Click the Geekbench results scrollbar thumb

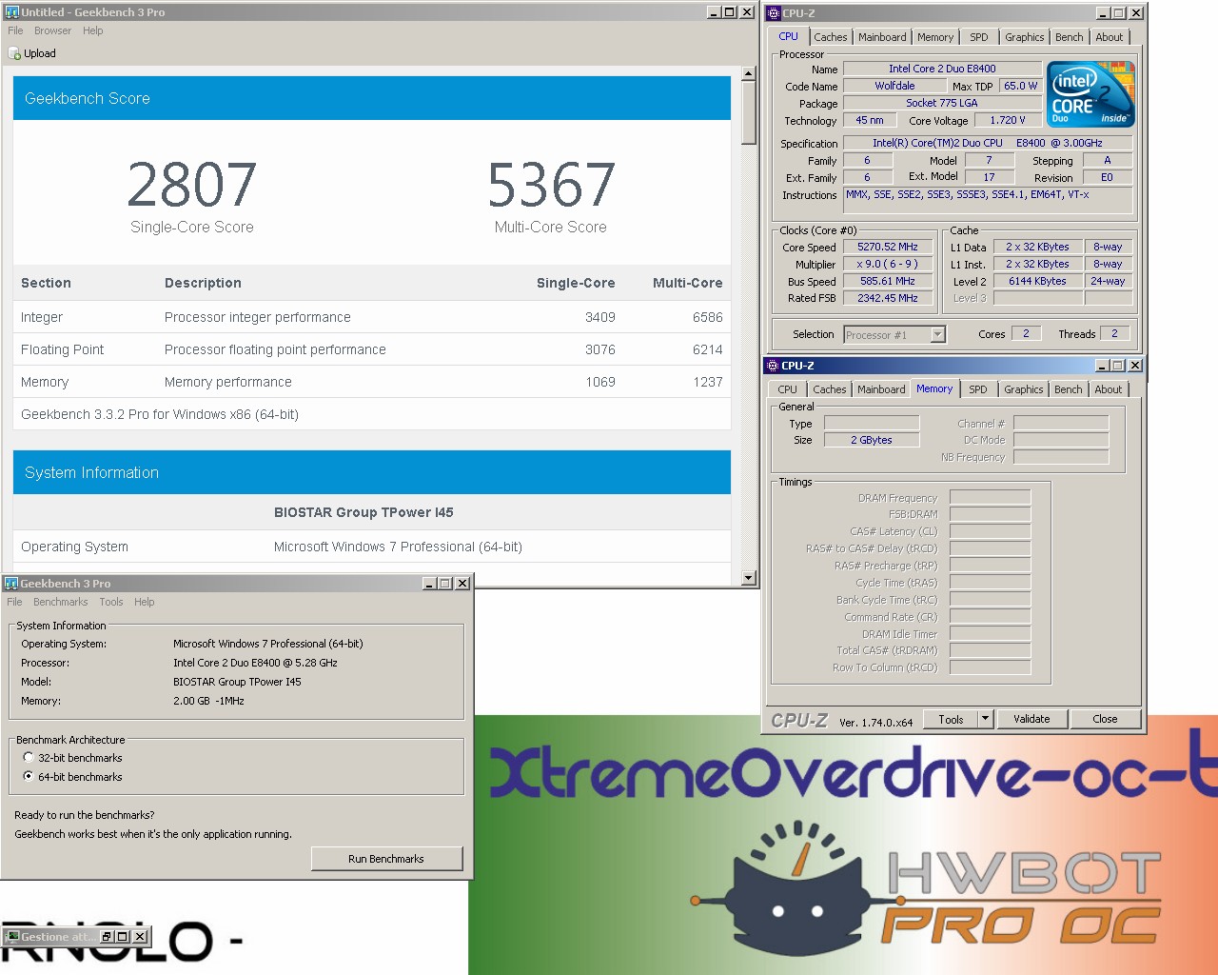749,111
